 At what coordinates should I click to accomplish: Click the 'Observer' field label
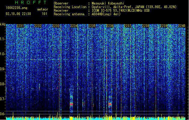pos(61,3)
